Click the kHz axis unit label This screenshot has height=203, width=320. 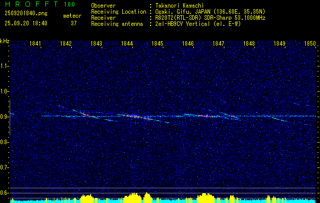tap(5, 41)
